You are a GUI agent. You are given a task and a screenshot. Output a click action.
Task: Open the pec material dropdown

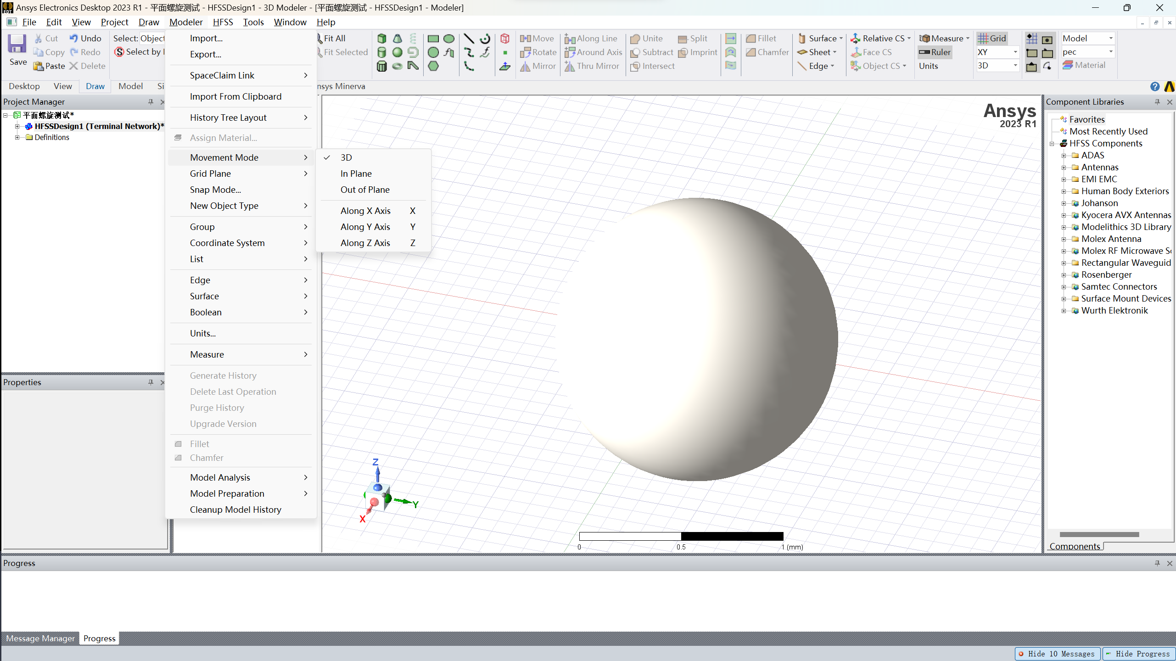(1111, 52)
